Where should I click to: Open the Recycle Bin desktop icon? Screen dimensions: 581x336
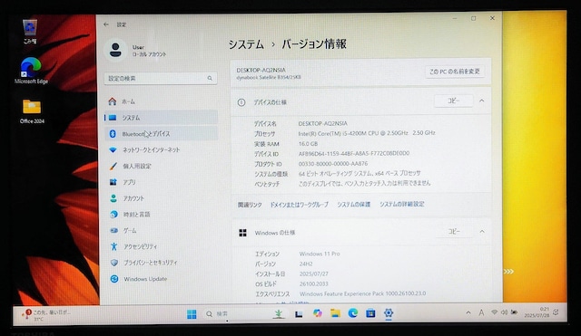tap(30, 32)
